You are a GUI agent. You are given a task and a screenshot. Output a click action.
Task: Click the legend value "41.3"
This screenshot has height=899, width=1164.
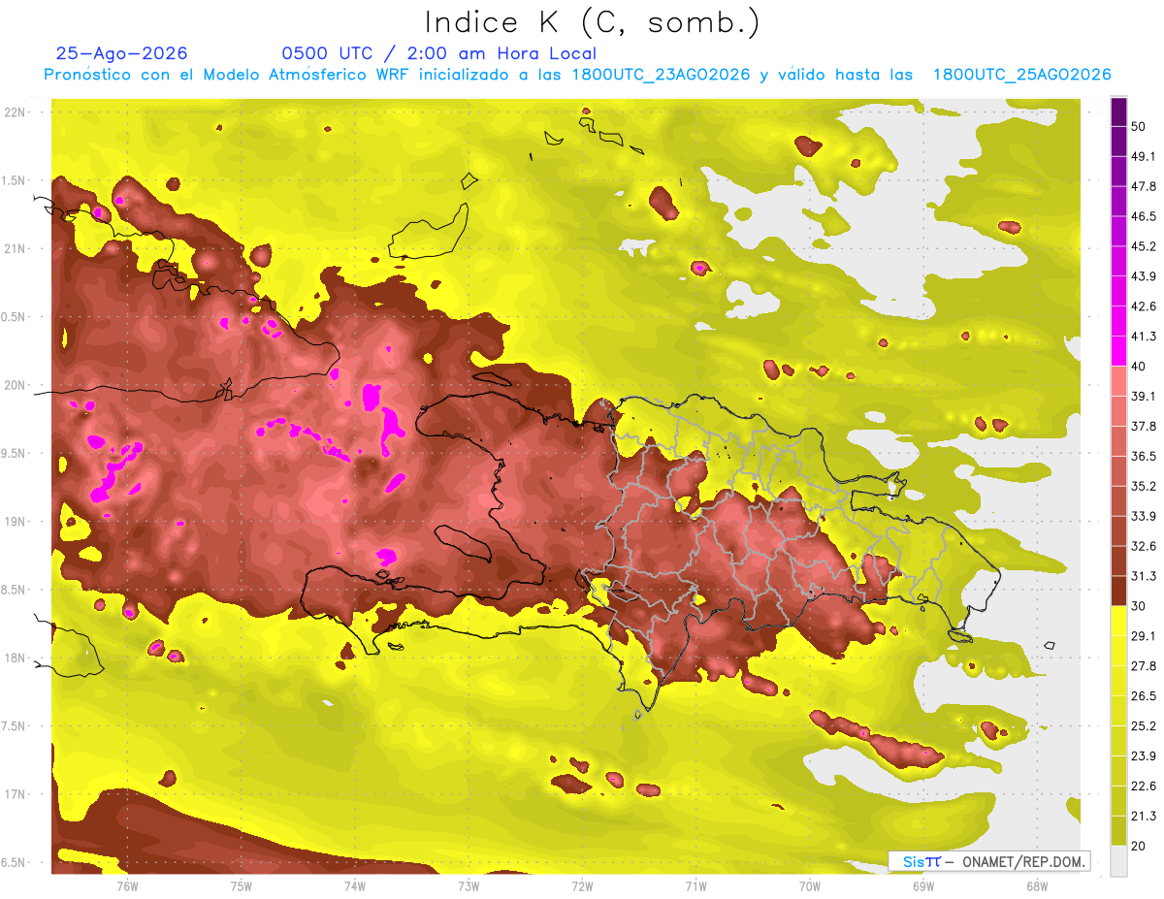click(x=1144, y=337)
